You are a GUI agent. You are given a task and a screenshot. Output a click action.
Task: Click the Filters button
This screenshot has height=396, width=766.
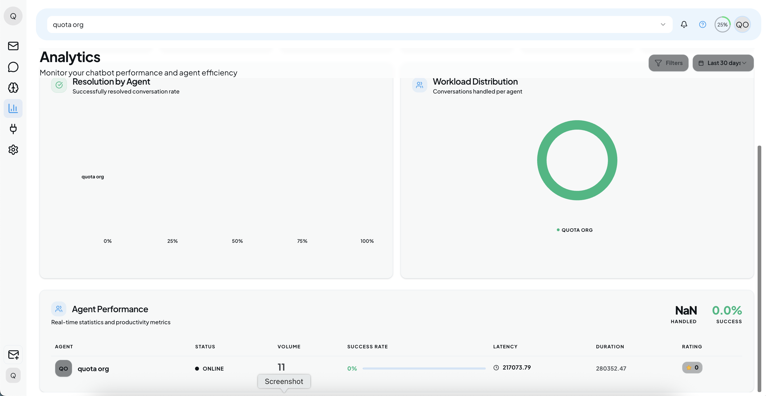coord(668,63)
